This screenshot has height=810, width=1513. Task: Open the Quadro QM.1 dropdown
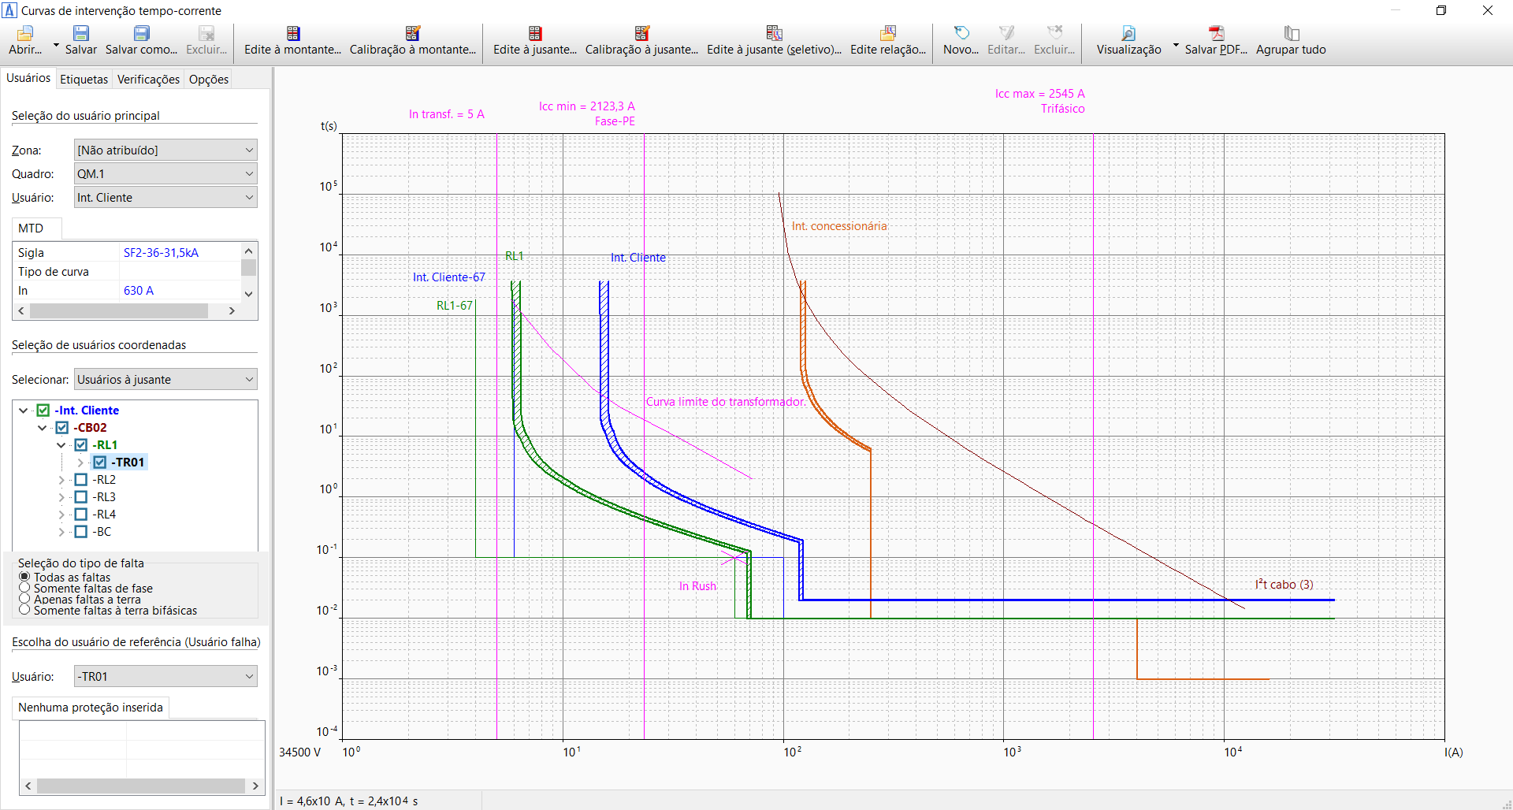pos(165,174)
